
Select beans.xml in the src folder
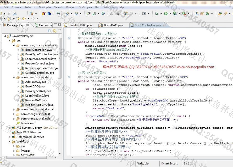coord(25,123)
